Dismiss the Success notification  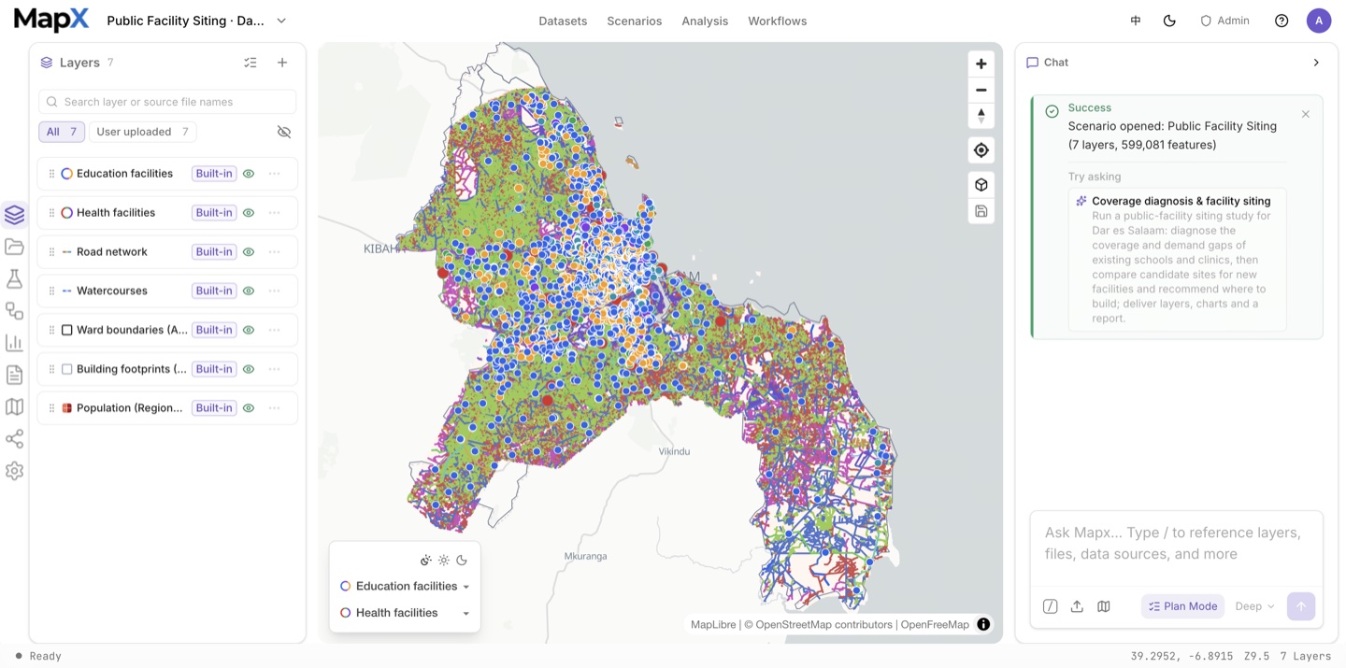pyautogui.click(x=1306, y=114)
